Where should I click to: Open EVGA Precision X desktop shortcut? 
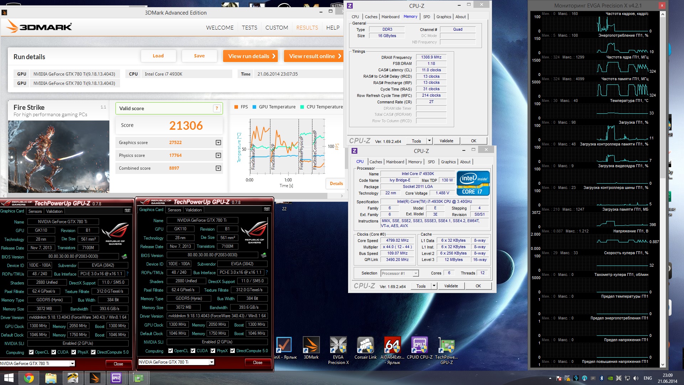tap(338, 351)
